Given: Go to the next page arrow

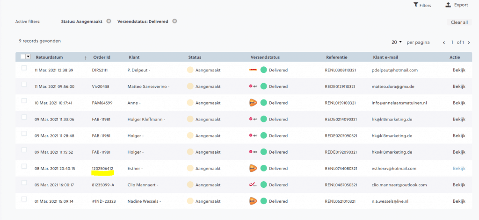Looking at the screenshot, I should [469, 43].
